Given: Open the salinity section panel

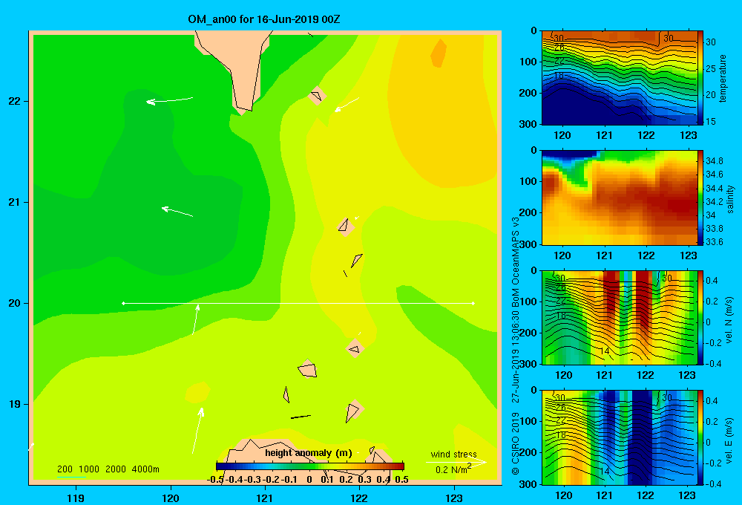Looking at the screenshot, I should tap(619, 198).
